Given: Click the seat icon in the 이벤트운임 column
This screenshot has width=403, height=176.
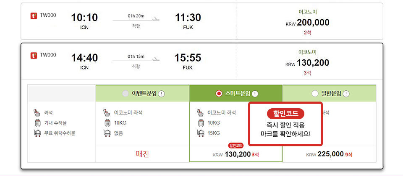Looking at the screenshot, I should coord(106,112).
